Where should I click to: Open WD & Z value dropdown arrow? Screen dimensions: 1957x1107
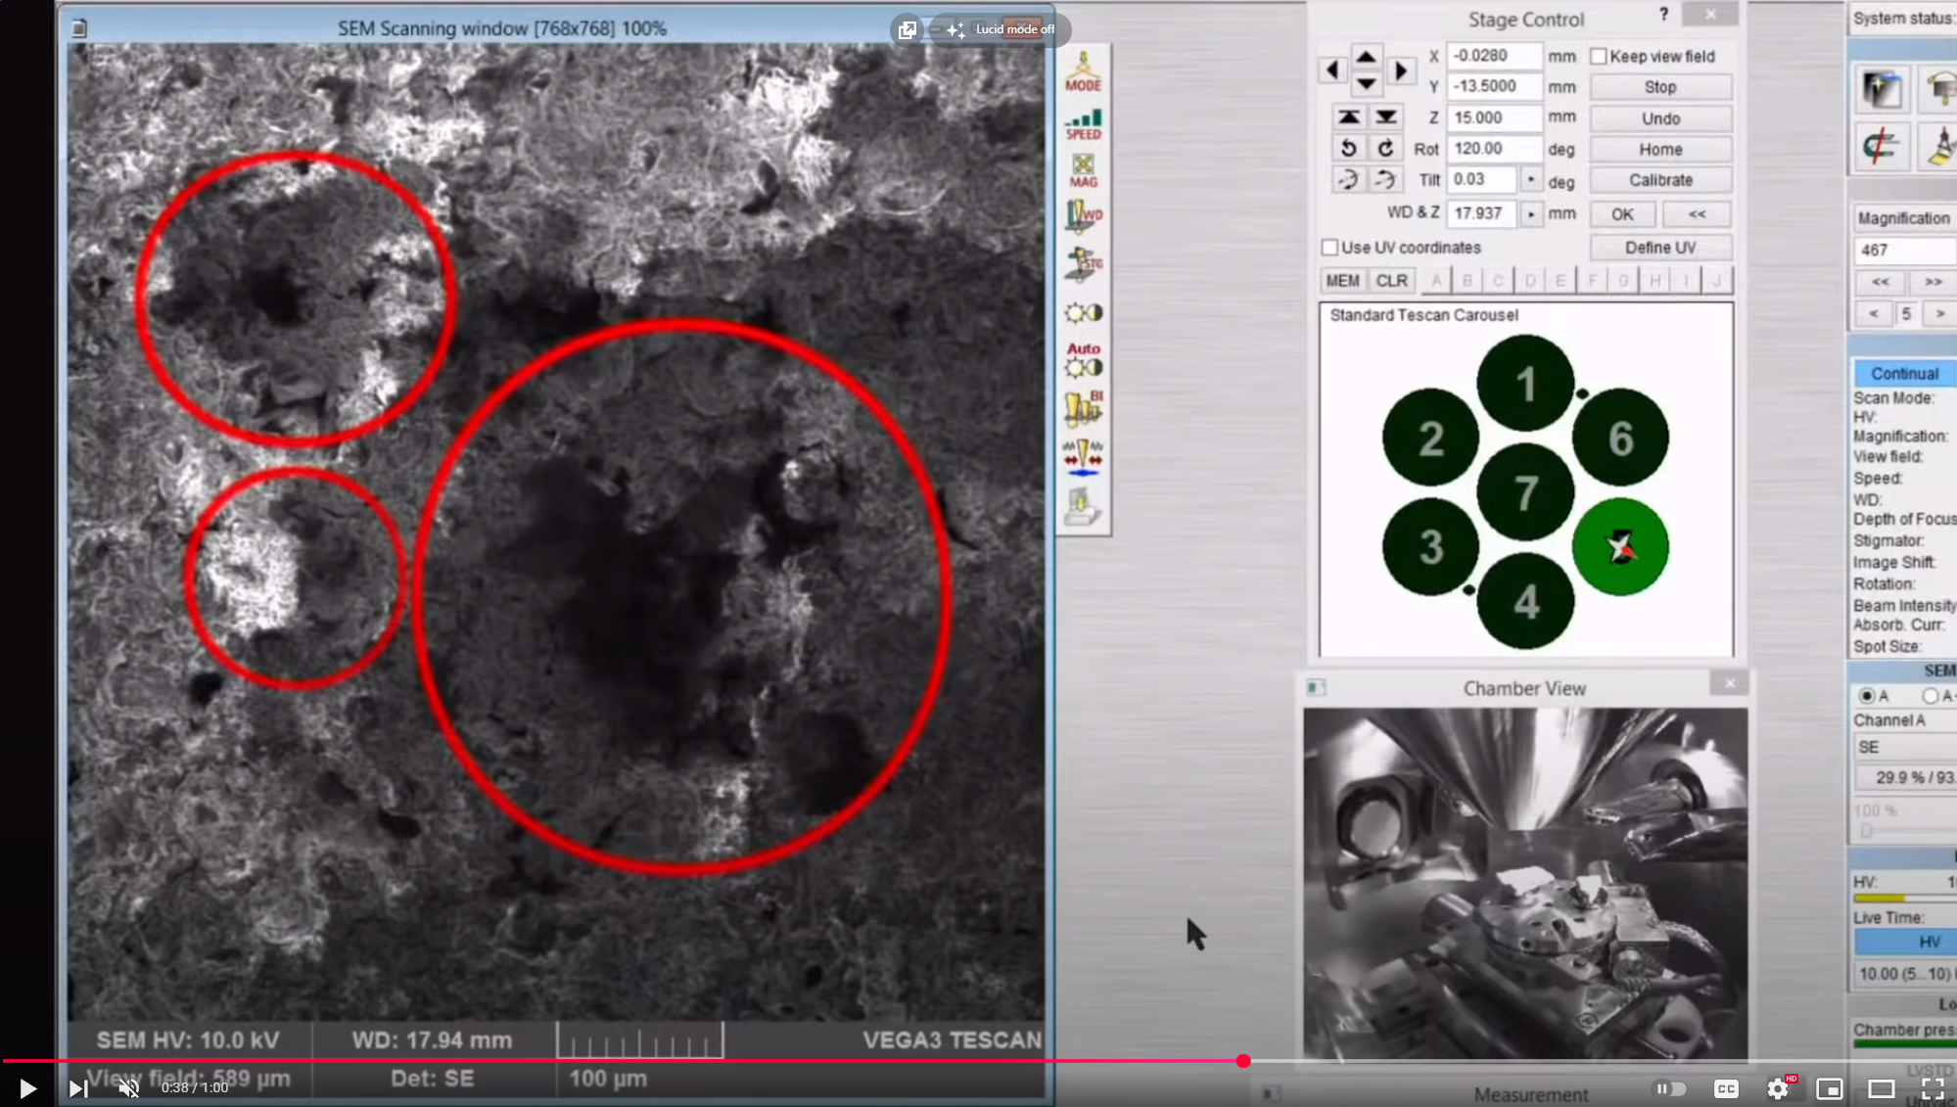pyautogui.click(x=1531, y=213)
